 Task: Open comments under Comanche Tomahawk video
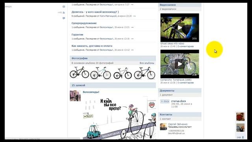coord(185,83)
